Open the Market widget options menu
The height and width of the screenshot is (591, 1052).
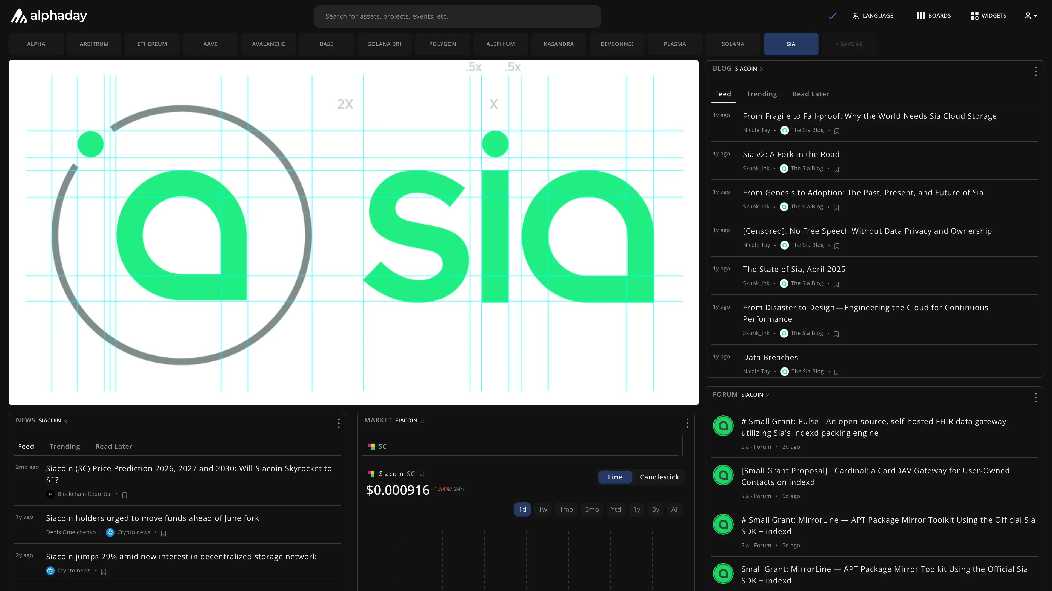687,423
